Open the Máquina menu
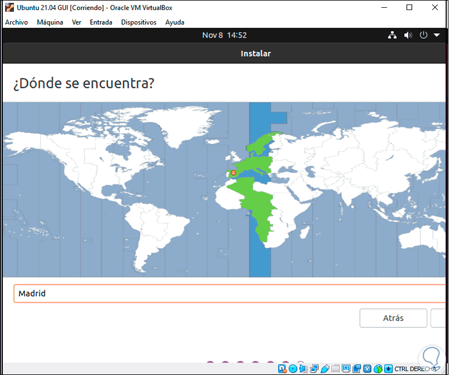 (x=50, y=22)
